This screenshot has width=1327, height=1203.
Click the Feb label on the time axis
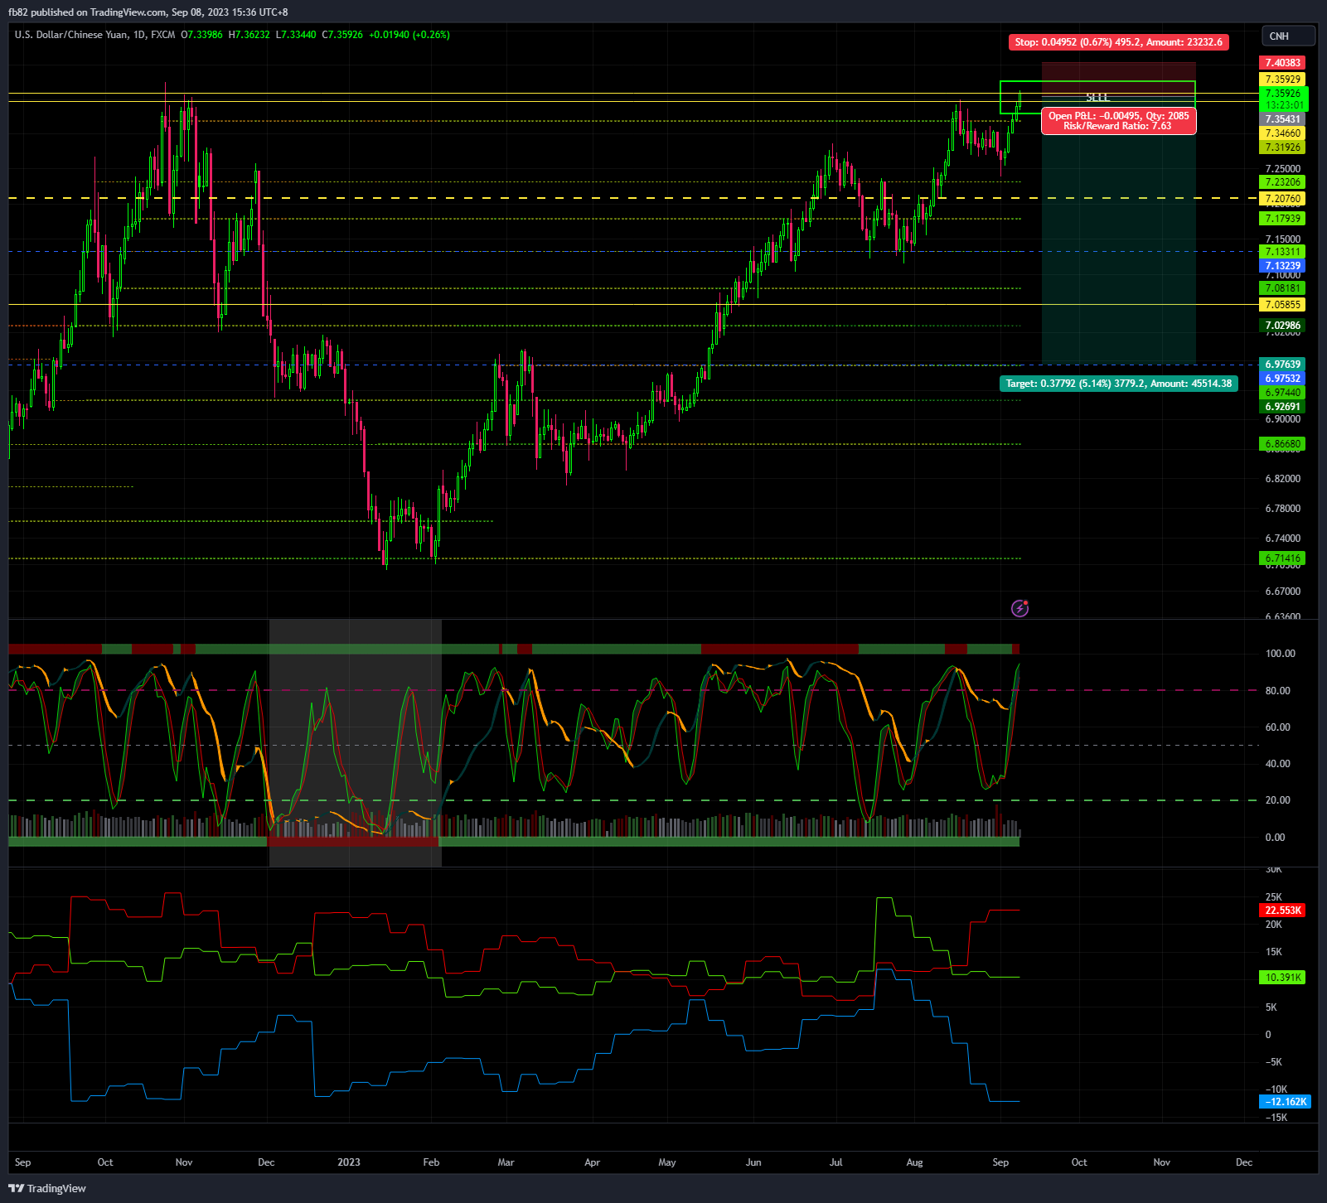431,1162
